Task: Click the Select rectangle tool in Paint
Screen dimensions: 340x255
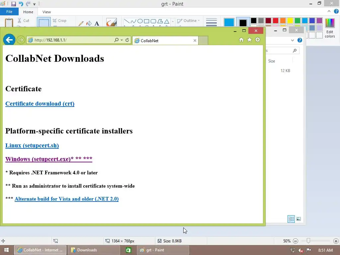Action: coord(44,22)
